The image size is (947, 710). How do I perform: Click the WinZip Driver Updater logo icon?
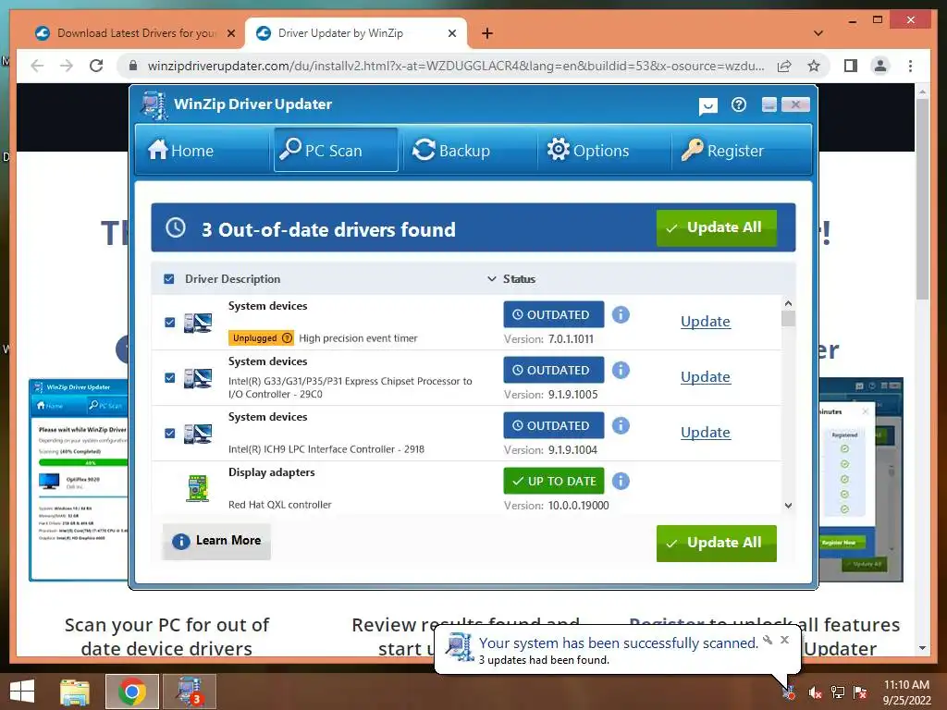154,105
